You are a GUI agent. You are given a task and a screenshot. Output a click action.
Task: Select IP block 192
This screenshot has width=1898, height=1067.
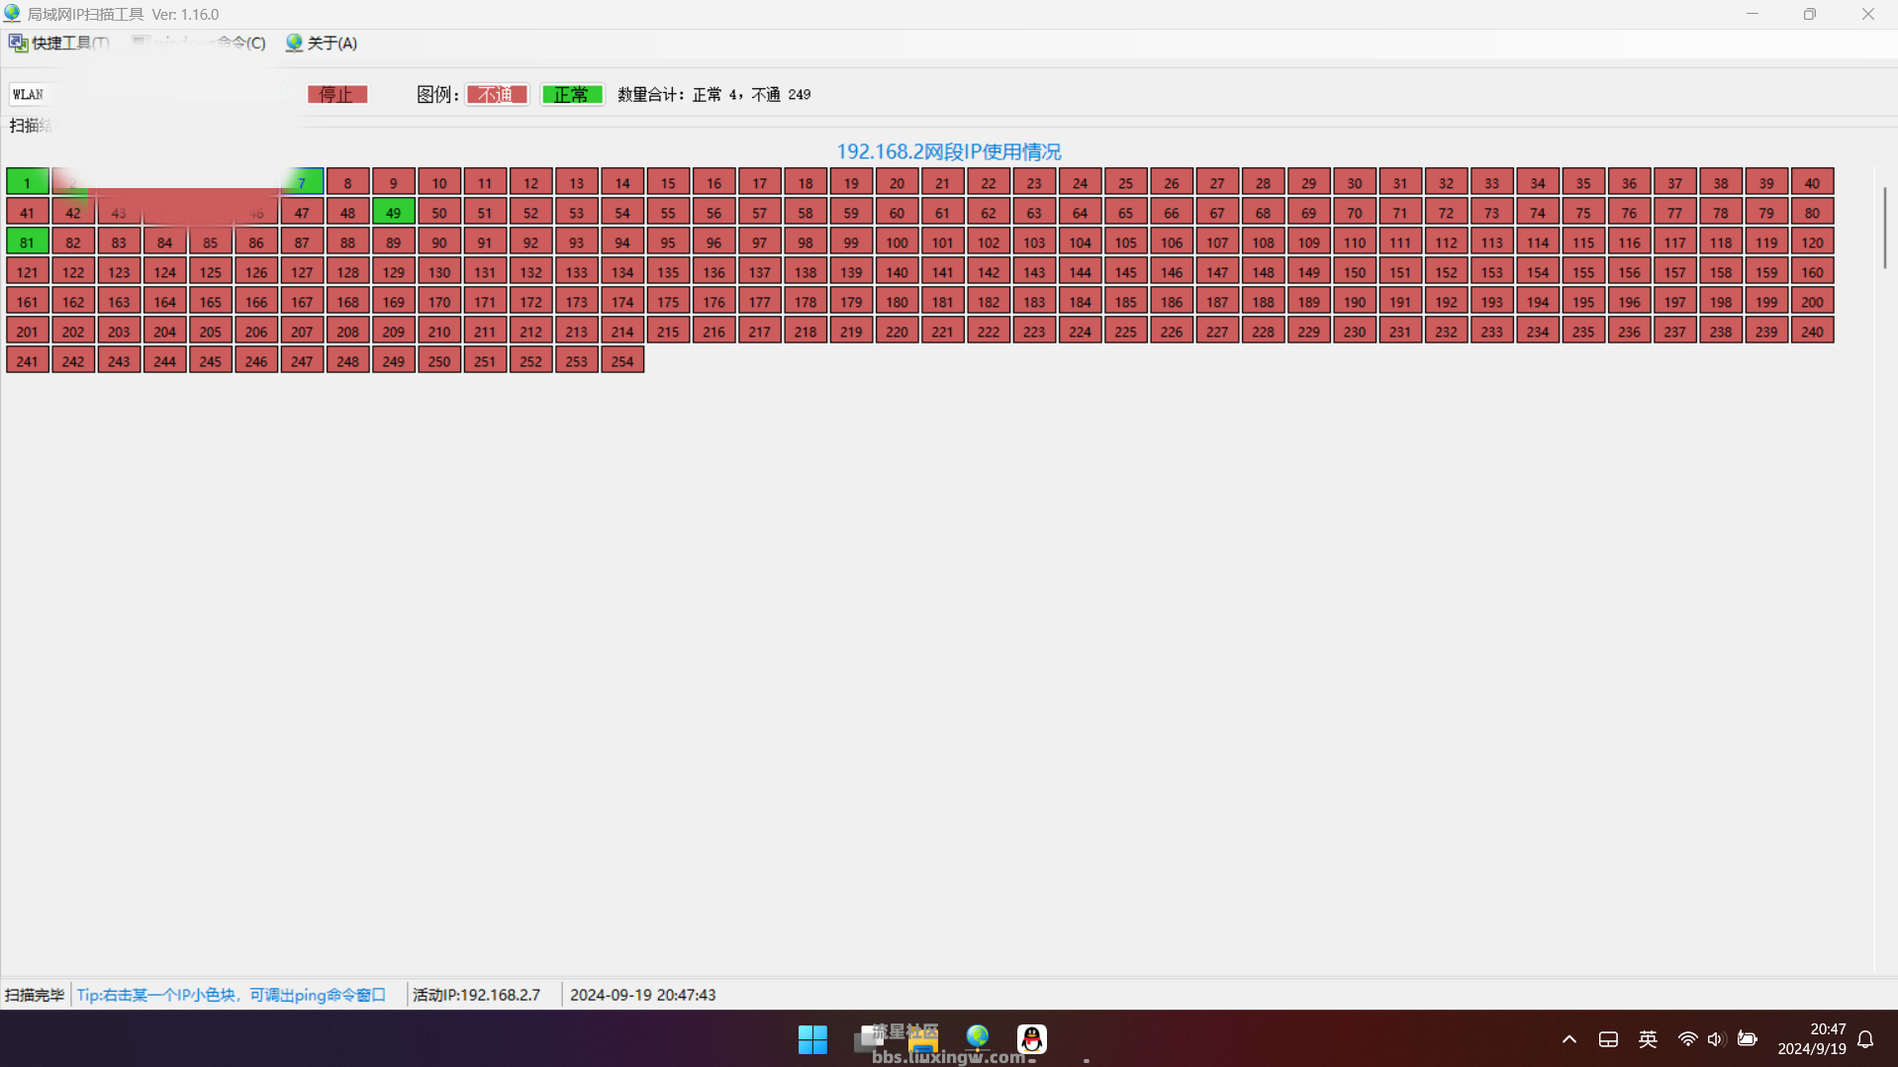pyautogui.click(x=1446, y=301)
